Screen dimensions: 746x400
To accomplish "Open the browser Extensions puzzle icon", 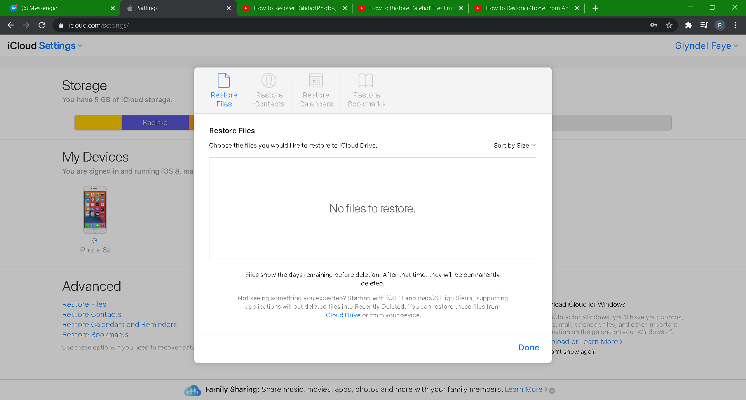I will pos(688,25).
